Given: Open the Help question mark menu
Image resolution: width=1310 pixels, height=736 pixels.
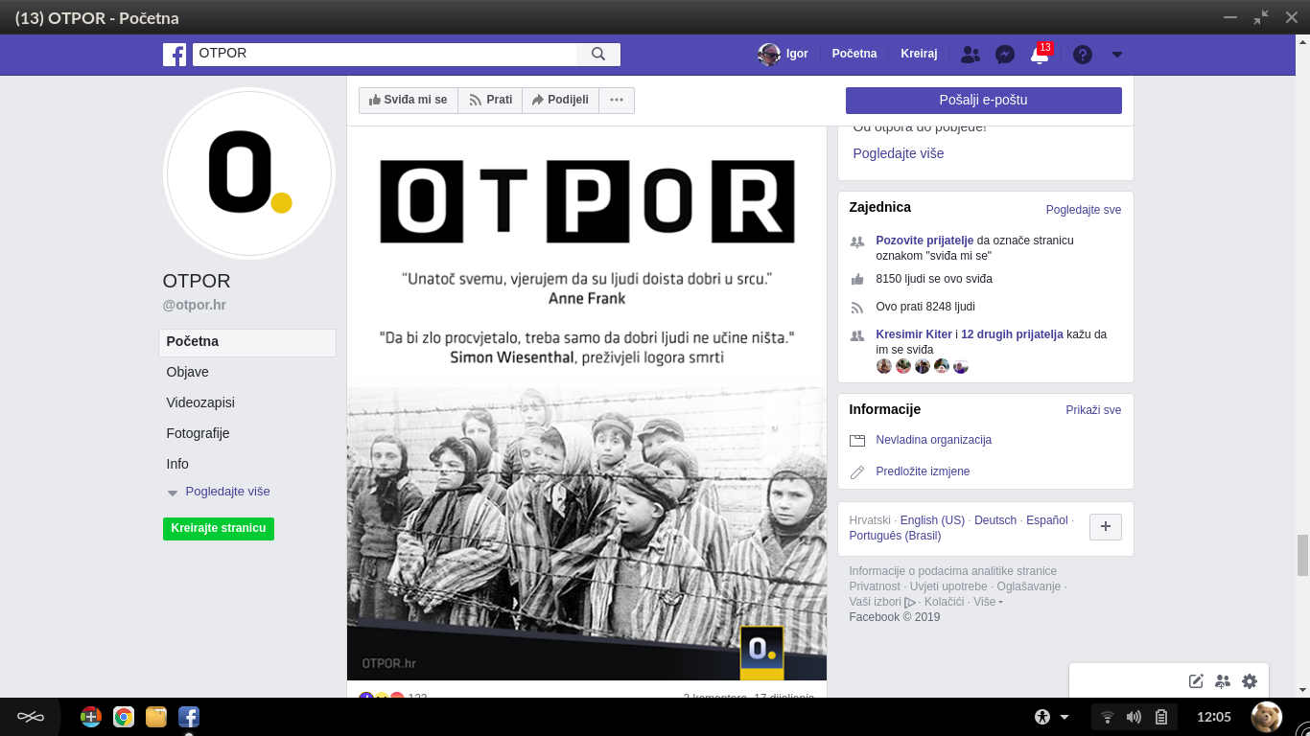Looking at the screenshot, I should [x=1082, y=55].
